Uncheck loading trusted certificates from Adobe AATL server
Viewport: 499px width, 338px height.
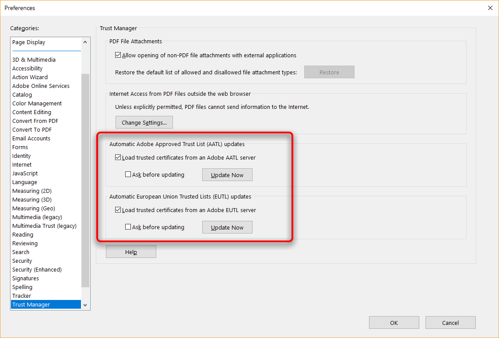click(x=118, y=157)
